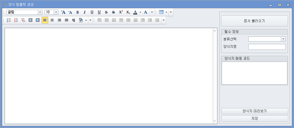
Task: Click the cell align bottom left icon
Action: (x=114, y=20)
